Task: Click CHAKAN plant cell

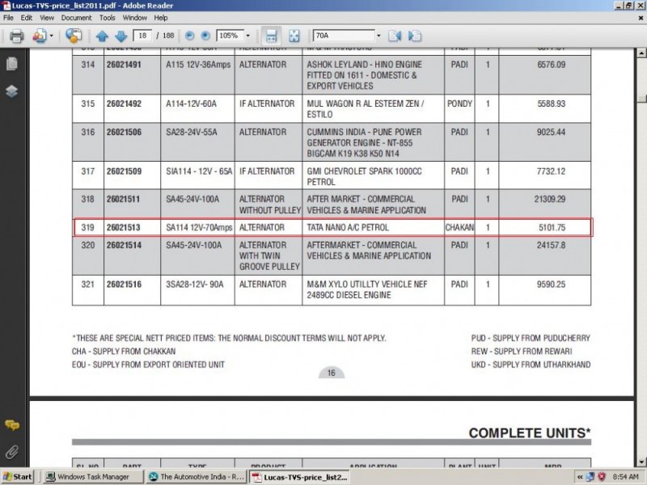Action: pyautogui.click(x=459, y=227)
